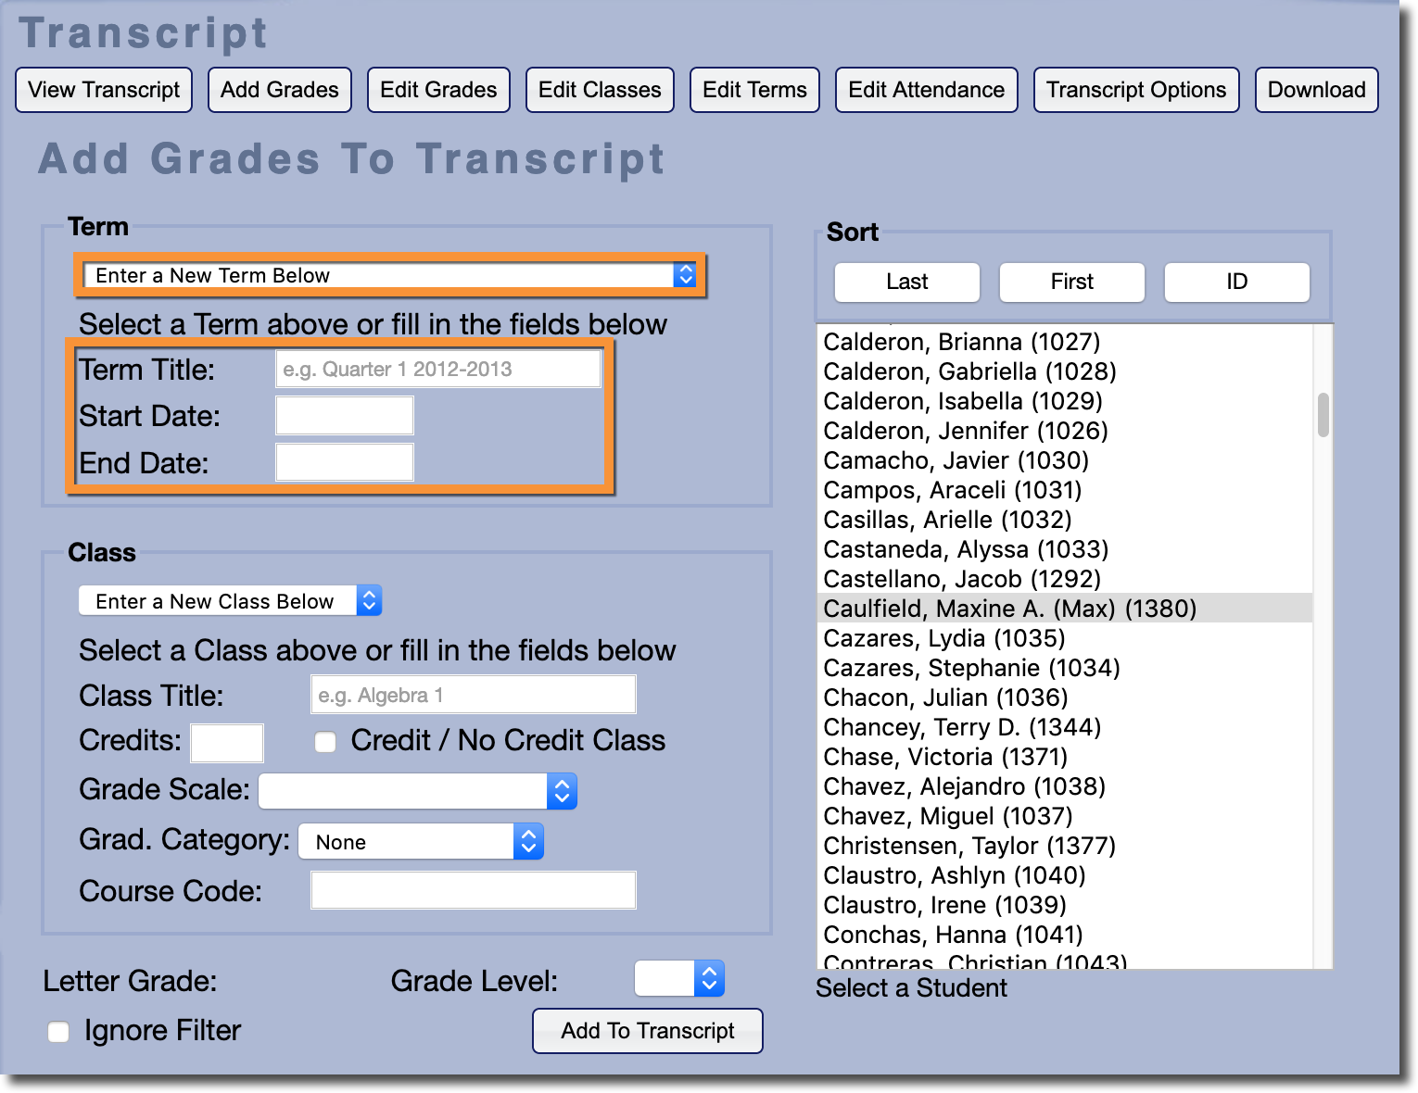Go to the Edit Attendance tab

click(926, 90)
